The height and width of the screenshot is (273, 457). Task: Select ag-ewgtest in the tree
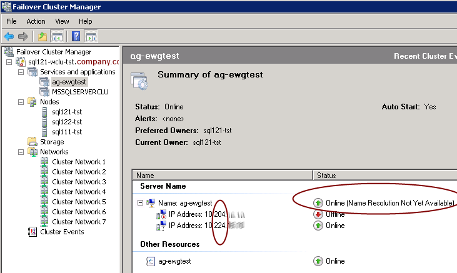click(69, 82)
